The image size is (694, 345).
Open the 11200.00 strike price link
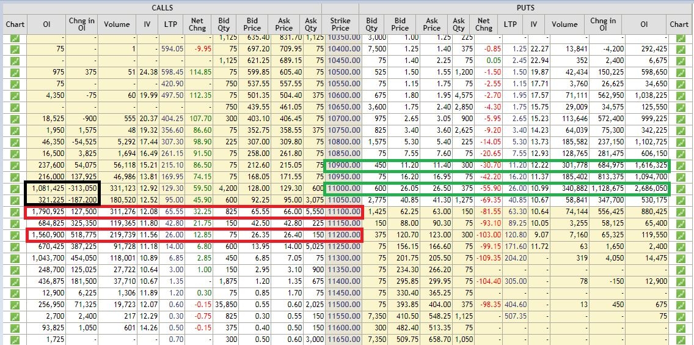[344, 235]
